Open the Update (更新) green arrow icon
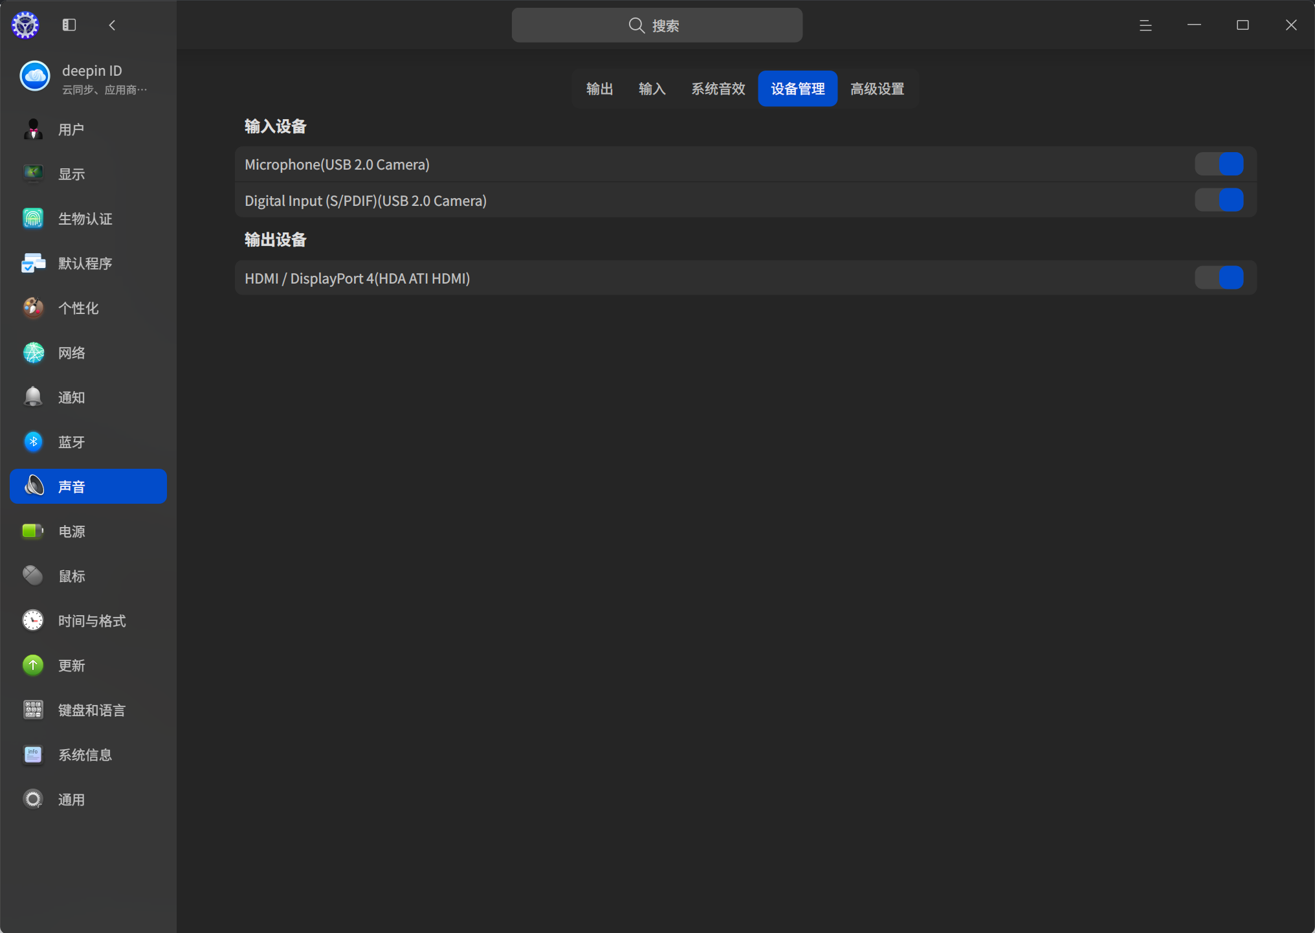 pos(33,665)
